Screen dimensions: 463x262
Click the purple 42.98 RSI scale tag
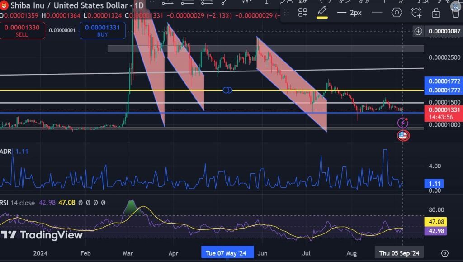(x=436, y=231)
